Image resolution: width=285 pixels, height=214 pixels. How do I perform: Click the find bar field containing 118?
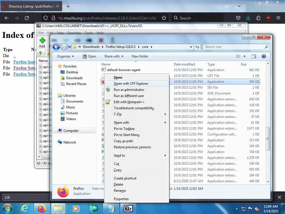[26, 198]
